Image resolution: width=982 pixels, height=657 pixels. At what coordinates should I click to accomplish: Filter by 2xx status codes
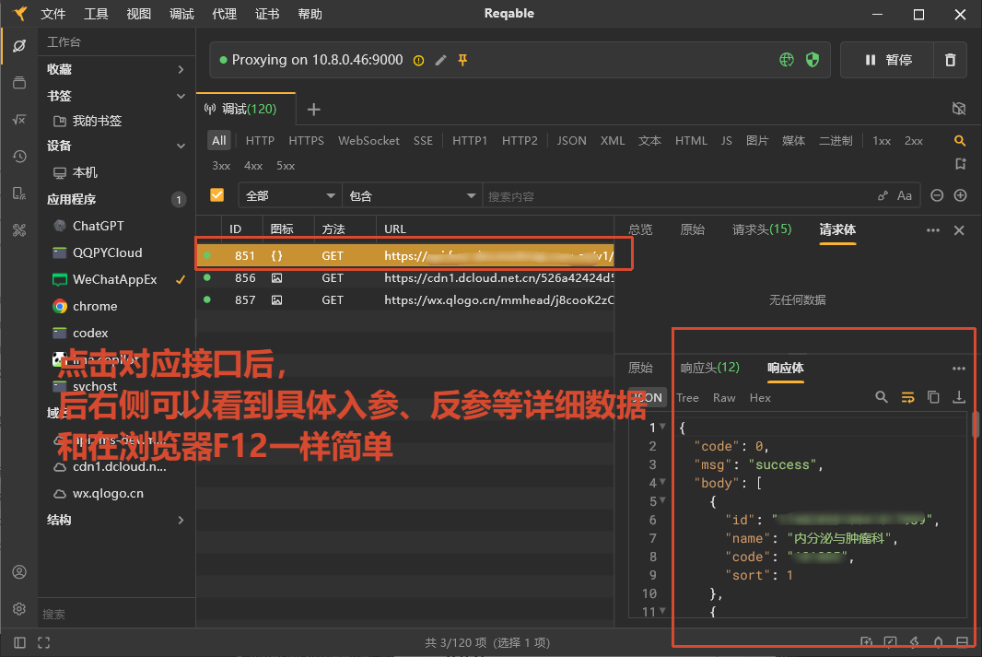coord(914,141)
